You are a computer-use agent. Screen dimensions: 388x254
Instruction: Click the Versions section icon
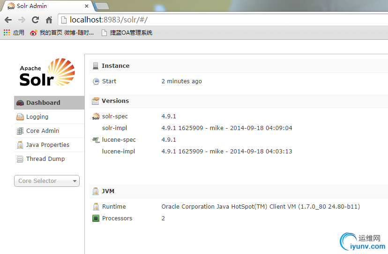point(96,101)
